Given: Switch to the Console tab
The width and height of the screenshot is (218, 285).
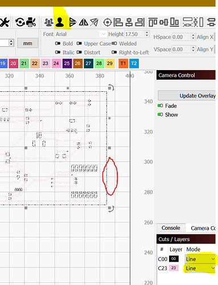Looking at the screenshot, I should 171,228.
